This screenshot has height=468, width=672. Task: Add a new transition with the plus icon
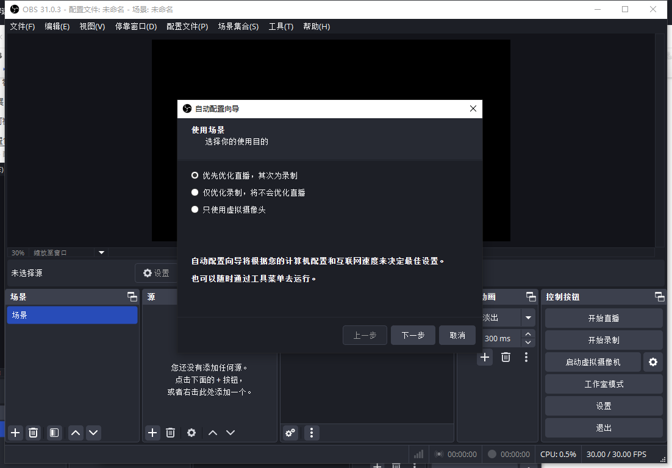pyautogui.click(x=485, y=357)
